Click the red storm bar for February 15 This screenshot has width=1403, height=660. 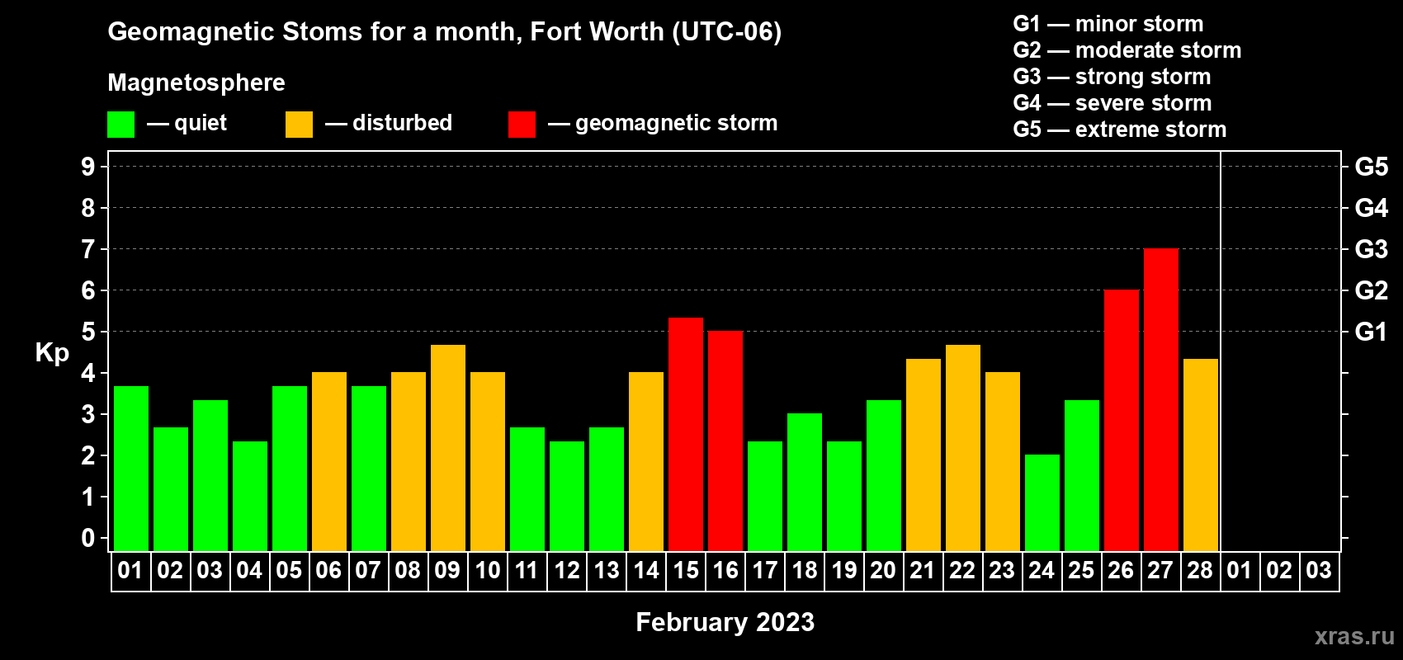tap(686, 434)
